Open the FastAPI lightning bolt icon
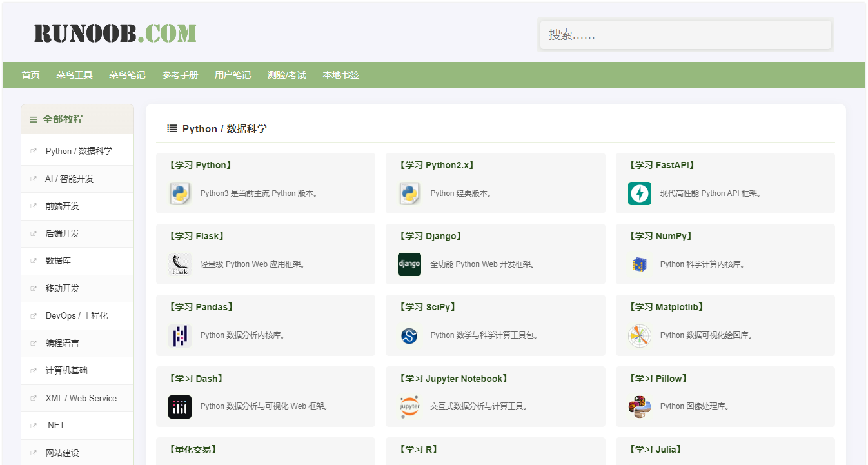Image resolution: width=868 pixels, height=465 pixels. [640, 193]
